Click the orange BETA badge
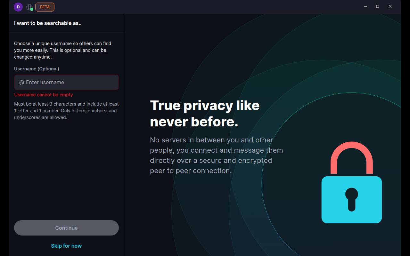The image size is (410, 256). coord(45,7)
